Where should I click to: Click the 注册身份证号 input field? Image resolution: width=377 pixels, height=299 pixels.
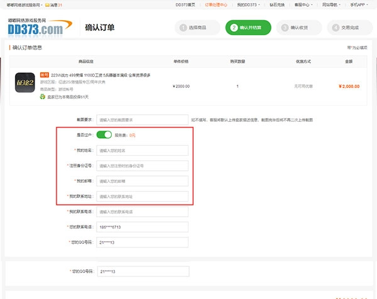point(143,166)
